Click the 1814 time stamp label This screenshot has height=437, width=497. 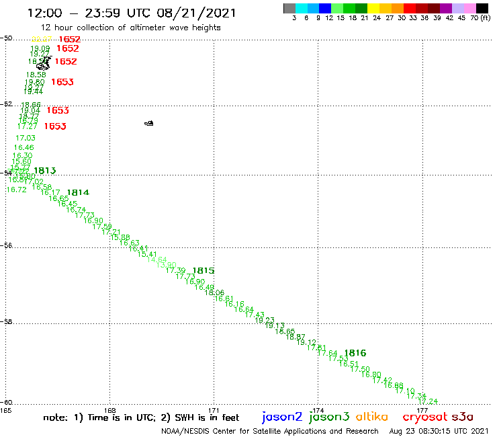click(78, 192)
